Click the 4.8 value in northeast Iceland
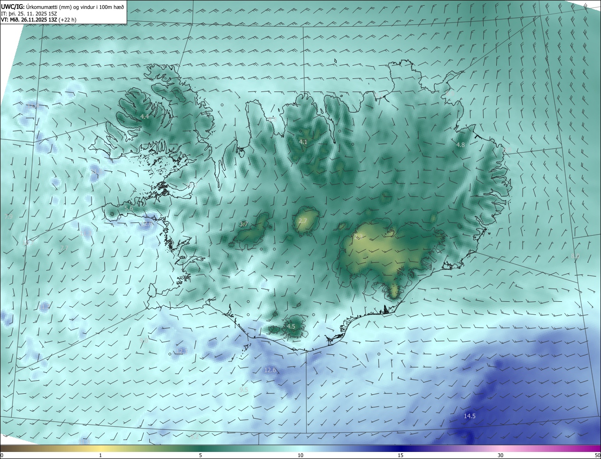The height and width of the screenshot is (459, 601). tap(460, 145)
